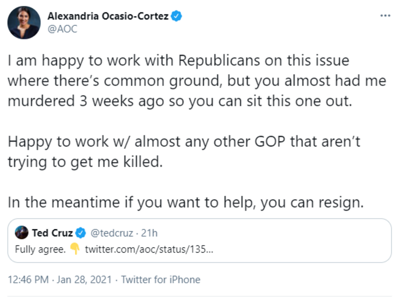Open the twitter.com/aoc/status link
This screenshot has height=298, width=402.
tap(149, 249)
